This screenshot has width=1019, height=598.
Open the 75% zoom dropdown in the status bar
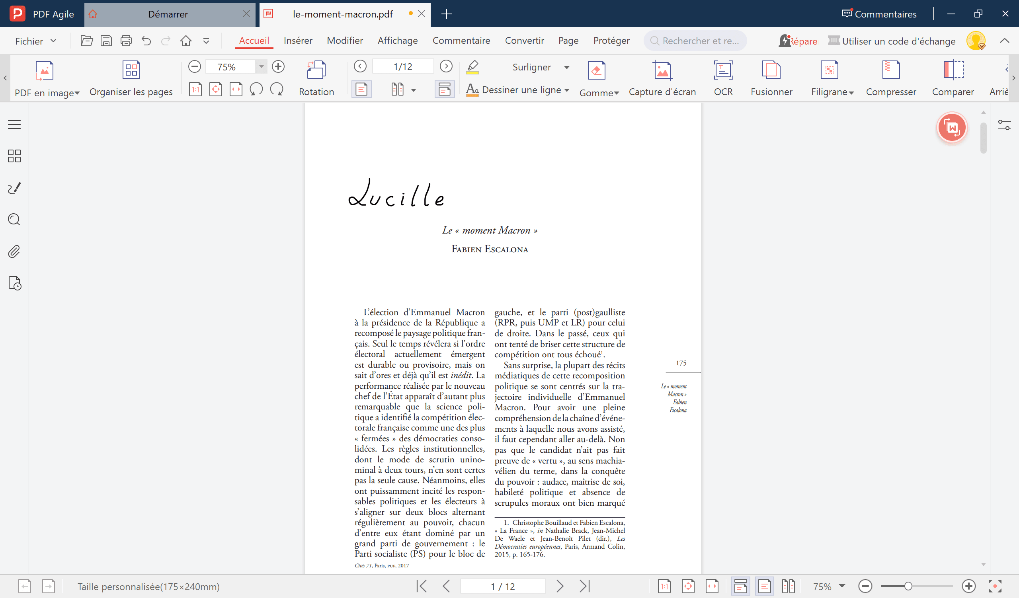click(x=842, y=586)
